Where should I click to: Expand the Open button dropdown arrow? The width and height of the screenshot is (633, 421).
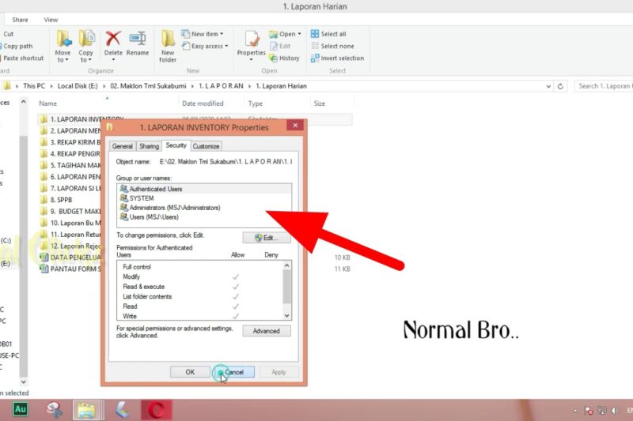click(298, 34)
